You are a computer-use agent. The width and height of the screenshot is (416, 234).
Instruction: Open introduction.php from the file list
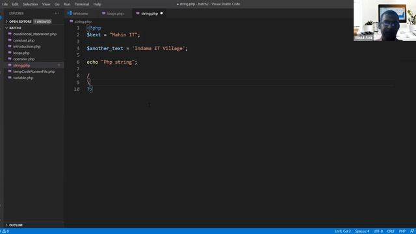[27, 46]
